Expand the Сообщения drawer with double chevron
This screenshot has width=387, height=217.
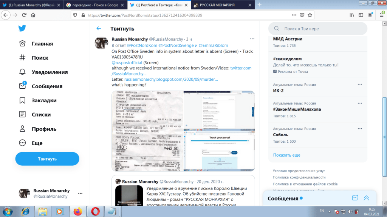pyautogui.click(x=366, y=198)
